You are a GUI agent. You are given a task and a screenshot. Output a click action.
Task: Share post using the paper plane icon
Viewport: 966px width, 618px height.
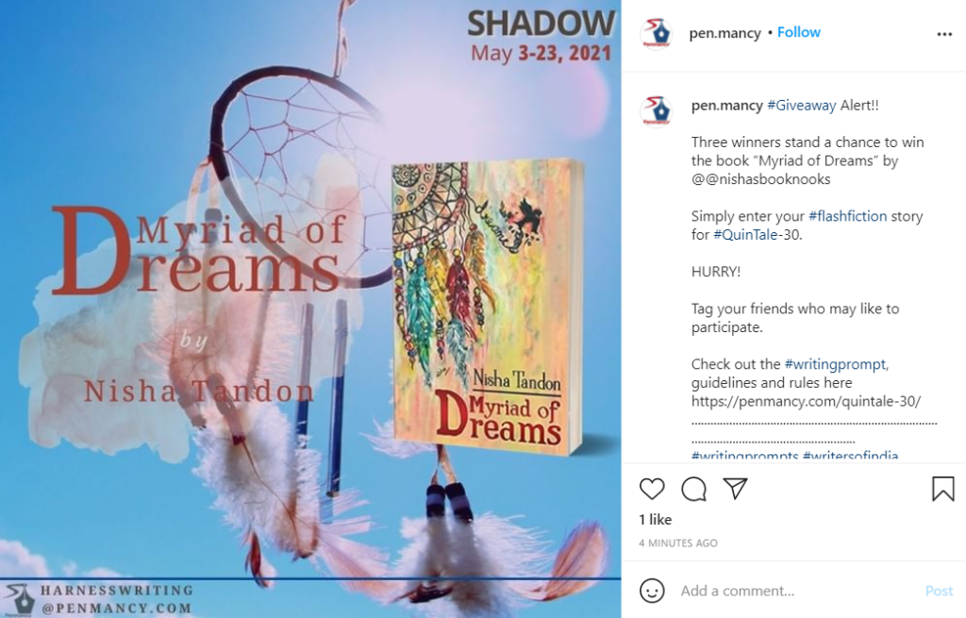click(735, 489)
